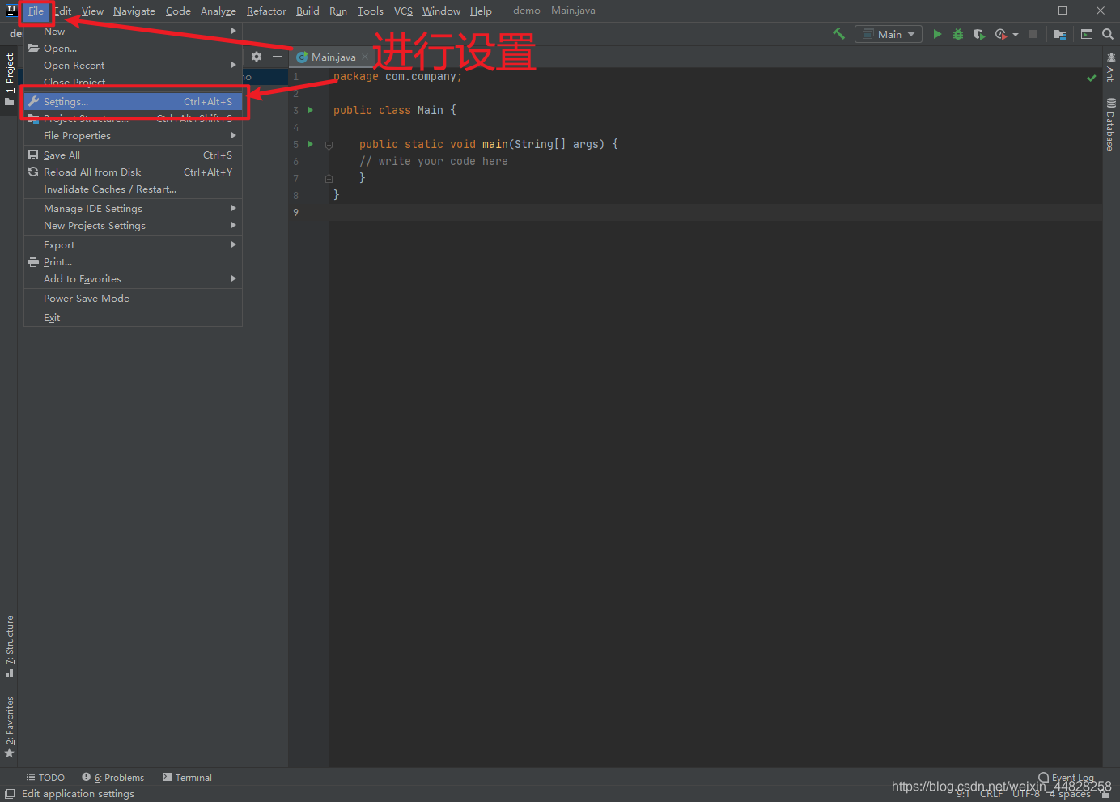Viewport: 1120px width, 802px height.
Task: Click the gray Stop square icon
Action: (x=1033, y=34)
